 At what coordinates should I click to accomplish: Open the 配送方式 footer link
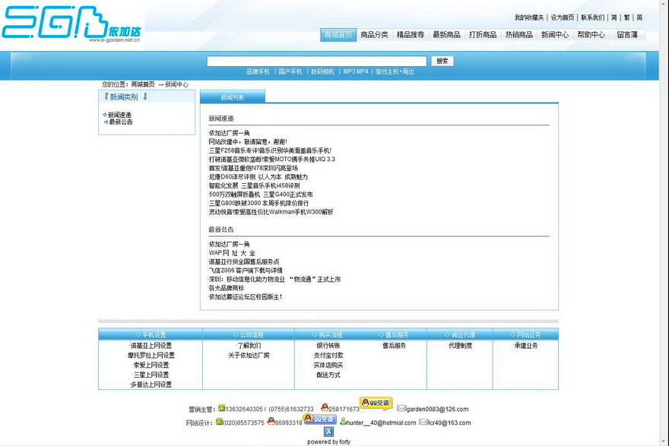coord(328,375)
